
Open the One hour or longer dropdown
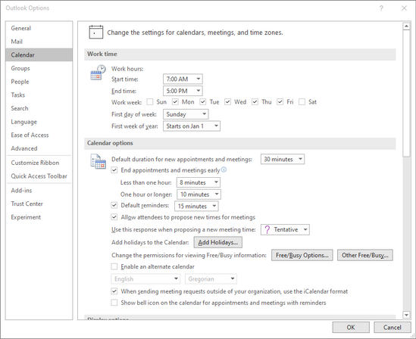pos(199,194)
